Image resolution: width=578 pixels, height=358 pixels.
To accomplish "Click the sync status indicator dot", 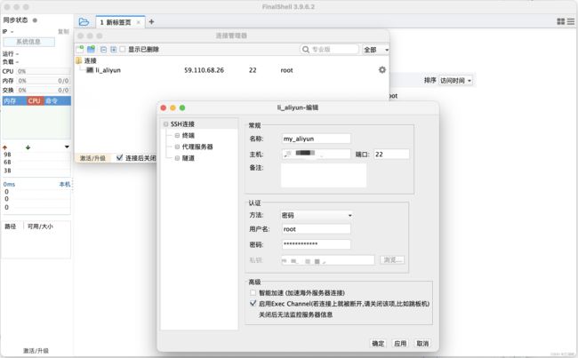I will pos(35,20).
